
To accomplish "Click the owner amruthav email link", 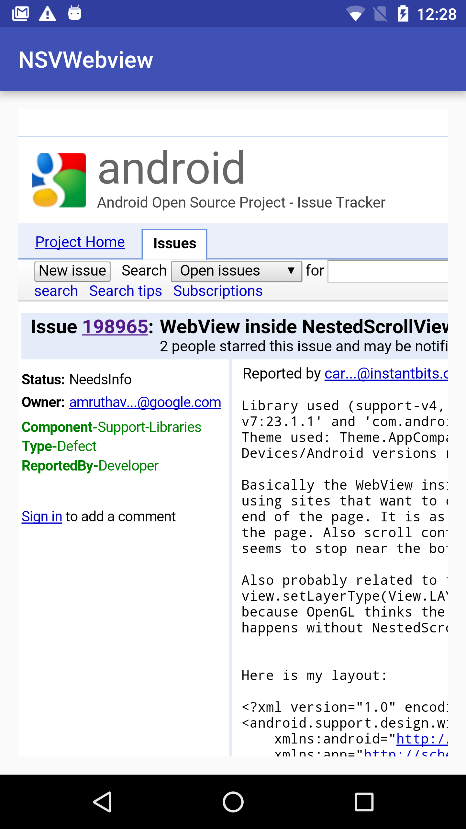I will point(145,402).
